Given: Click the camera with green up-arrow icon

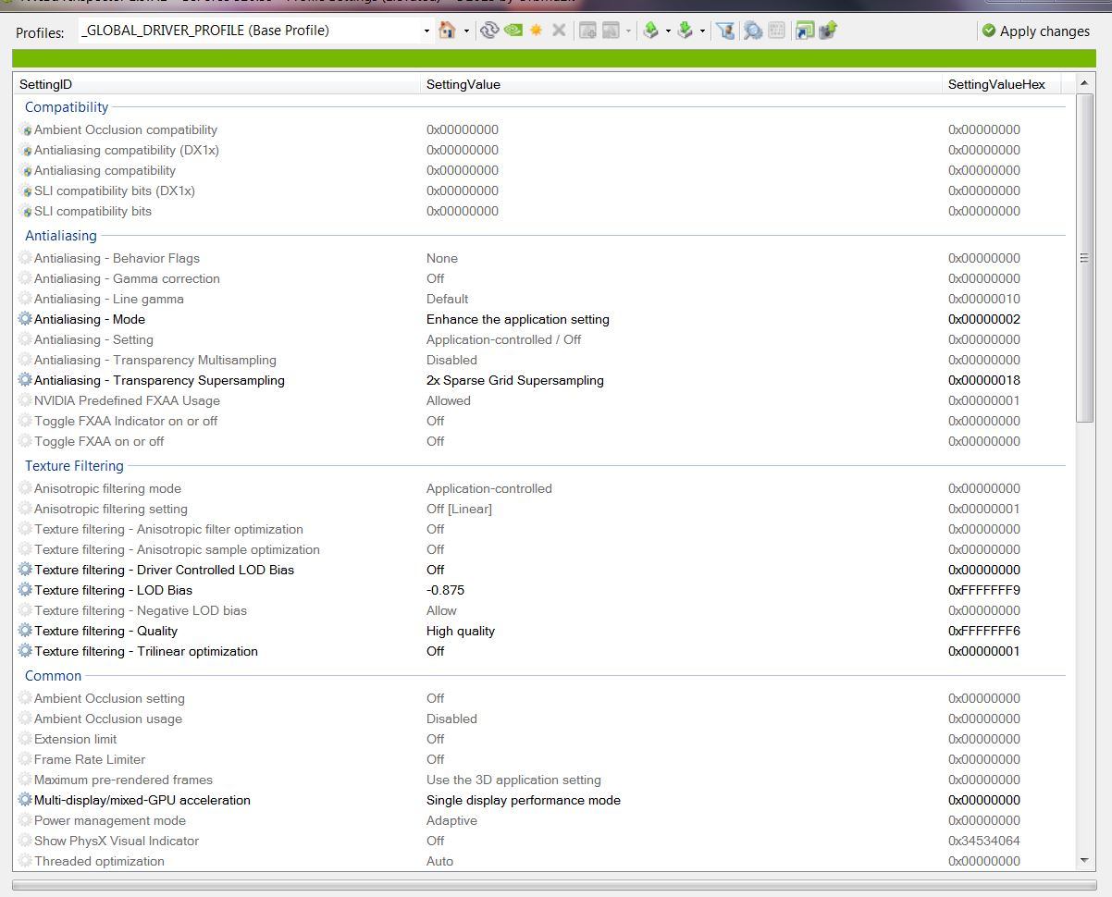Looking at the screenshot, I should click(x=828, y=31).
